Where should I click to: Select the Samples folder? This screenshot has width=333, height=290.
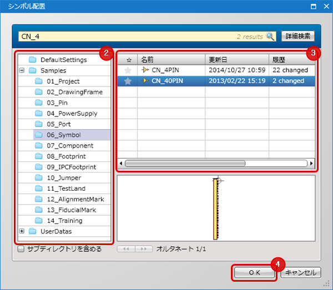pyautogui.click(x=48, y=70)
